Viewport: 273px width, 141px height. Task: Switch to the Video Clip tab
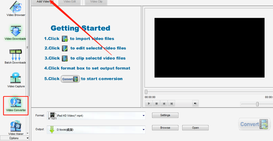pos(96,2)
